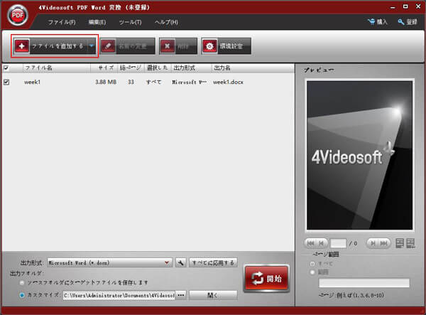Open preferences with the gear icon

pos(209,46)
